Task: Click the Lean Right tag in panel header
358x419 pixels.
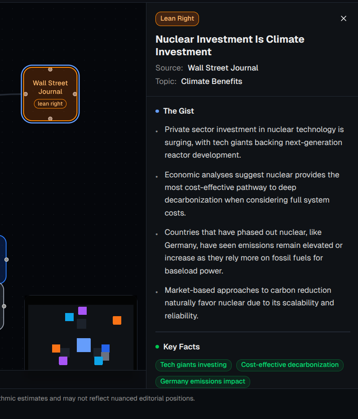Action: 177,19
